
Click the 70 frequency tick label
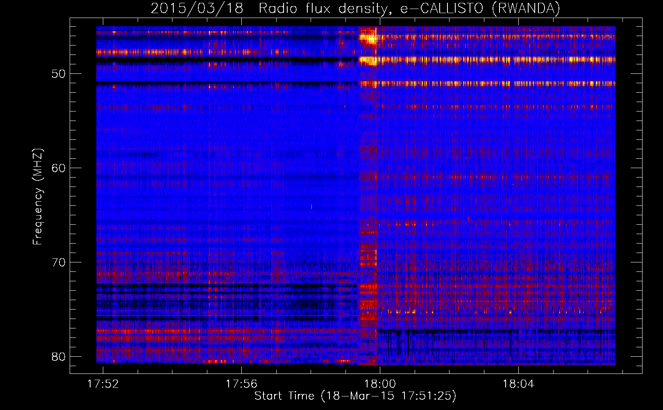click(59, 263)
